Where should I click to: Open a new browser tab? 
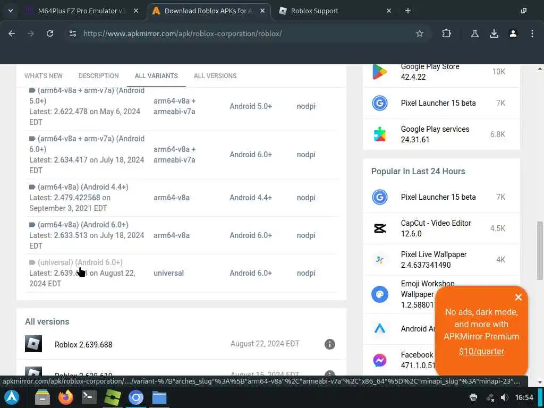click(x=408, y=11)
